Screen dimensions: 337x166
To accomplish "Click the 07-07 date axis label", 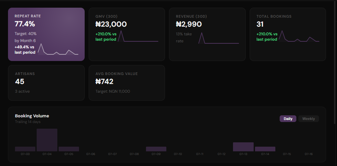I will pos(112,154).
